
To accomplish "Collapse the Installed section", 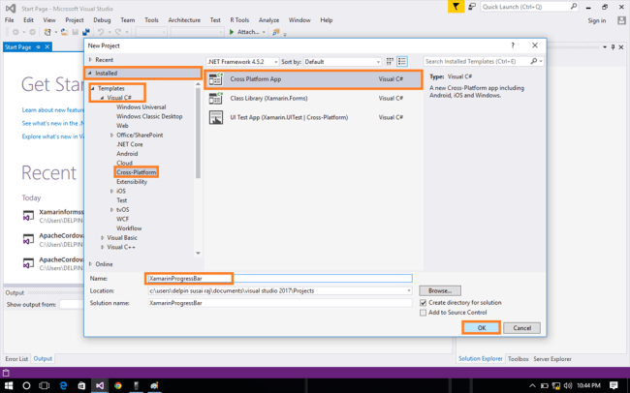I will [x=90, y=73].
